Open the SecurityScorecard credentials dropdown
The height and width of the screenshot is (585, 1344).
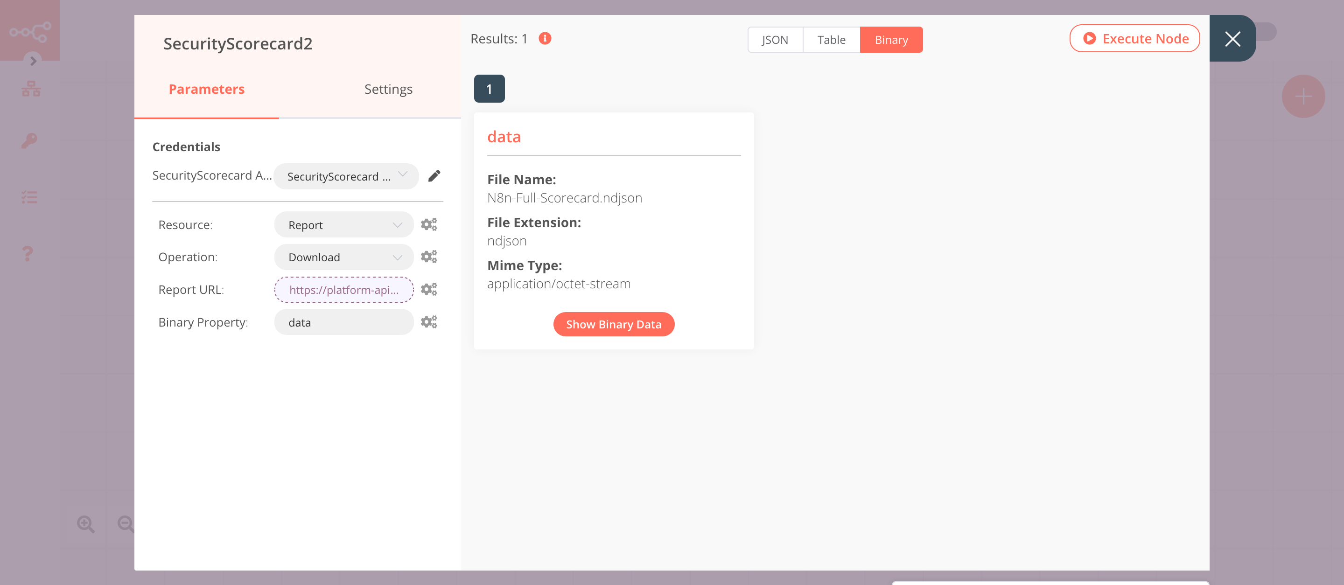[346, 176]
